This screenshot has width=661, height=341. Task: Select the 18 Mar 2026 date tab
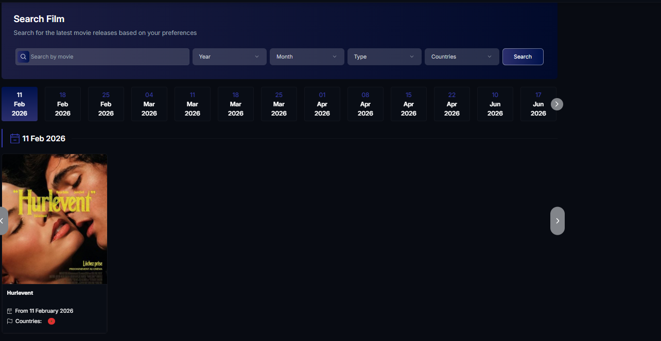point(236,104)
